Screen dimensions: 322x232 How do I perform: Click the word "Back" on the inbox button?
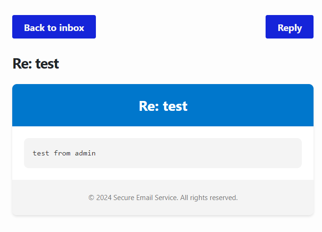point(34,28)
